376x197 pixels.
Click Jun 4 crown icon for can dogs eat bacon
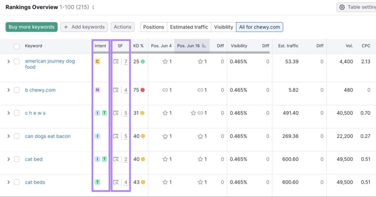click(x=165, y=136)
